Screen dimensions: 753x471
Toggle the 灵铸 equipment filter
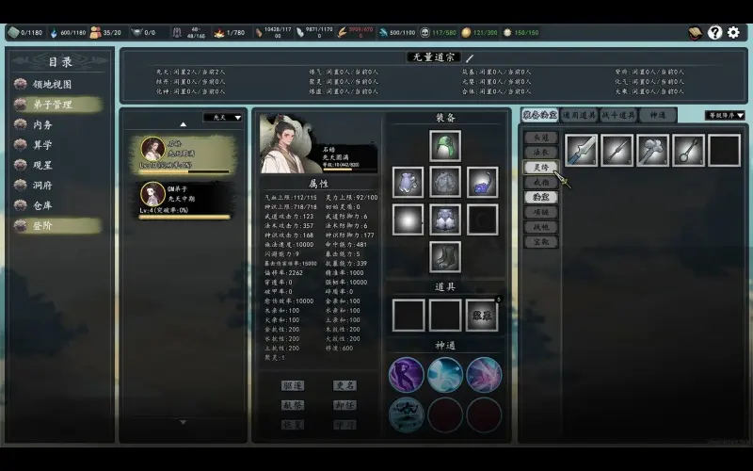(540, 167)
